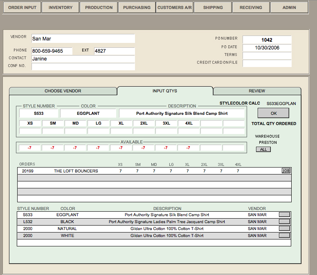Edit the EXT field 4827

pos(115,51)
